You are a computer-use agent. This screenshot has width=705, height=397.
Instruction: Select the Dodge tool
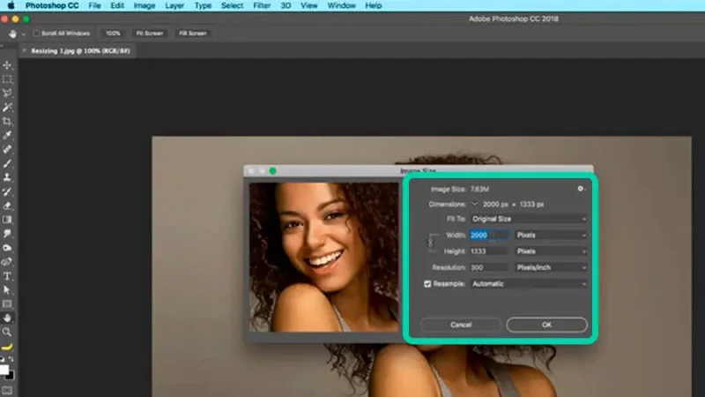(x=7, y=248)
